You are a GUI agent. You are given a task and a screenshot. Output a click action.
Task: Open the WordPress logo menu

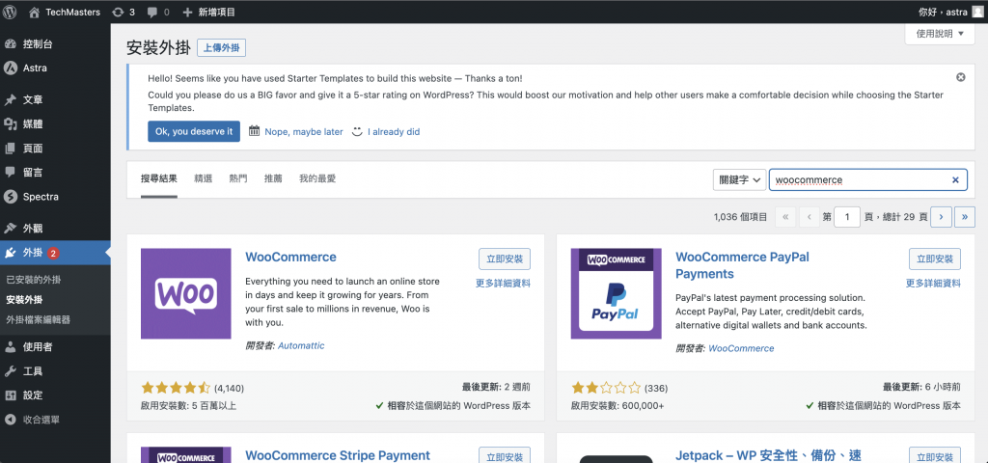10,12
